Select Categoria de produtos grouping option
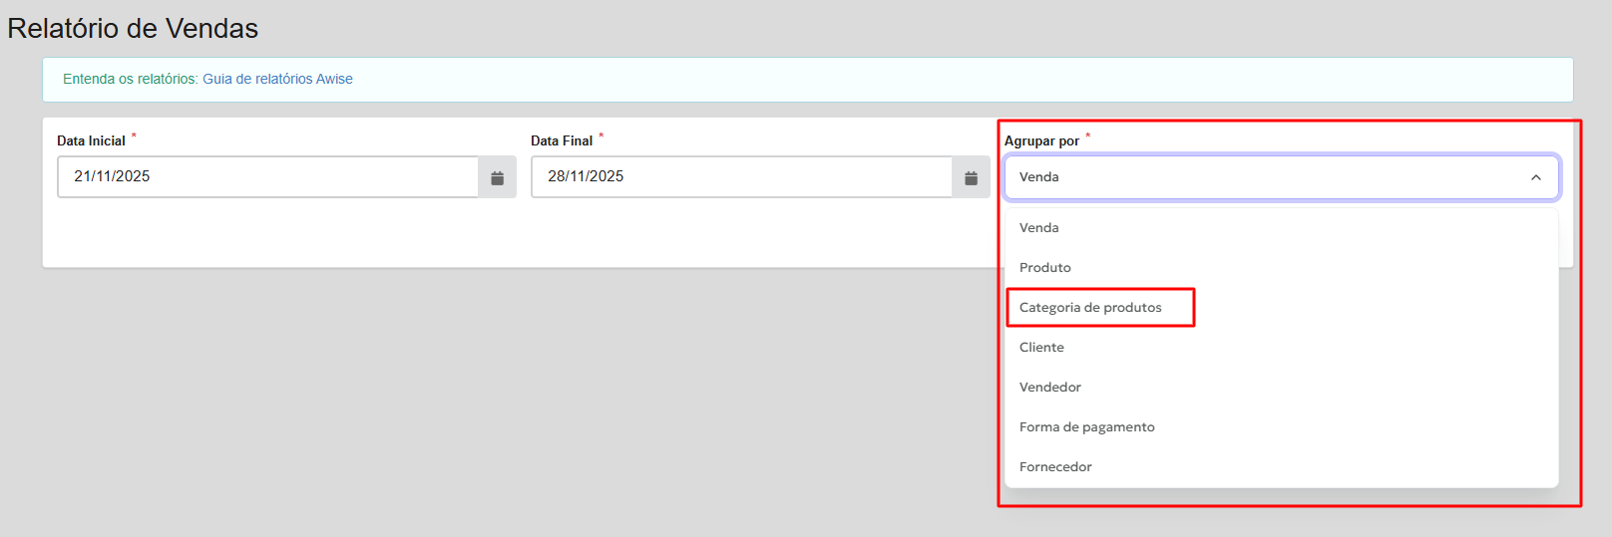This screenshot has width=1612, height=537. pyautogui.click(x=1090, y=308)
